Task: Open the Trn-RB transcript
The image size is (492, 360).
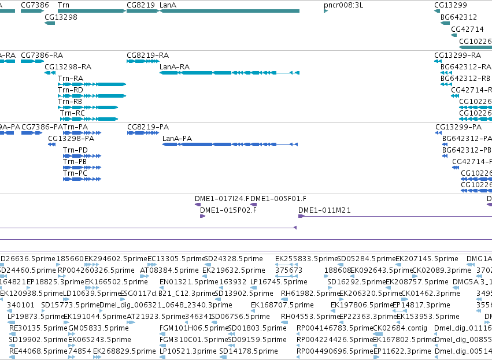Action: 88,107
